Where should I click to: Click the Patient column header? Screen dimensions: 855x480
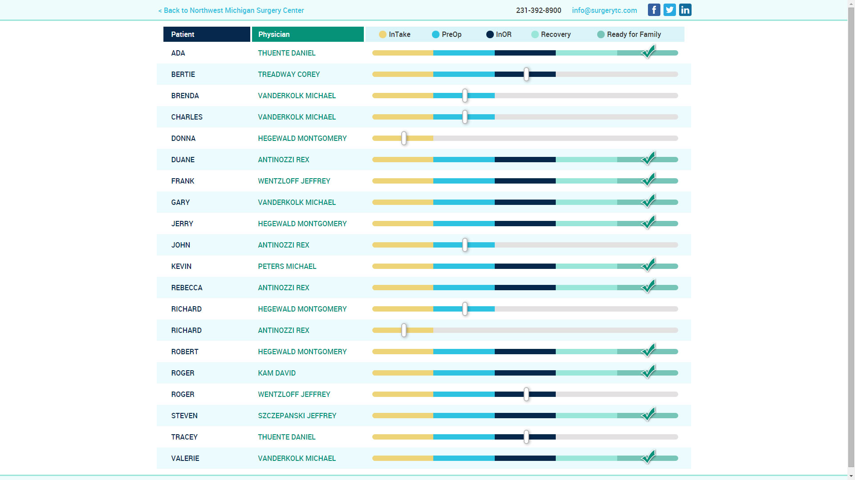(x=207, y=34)
